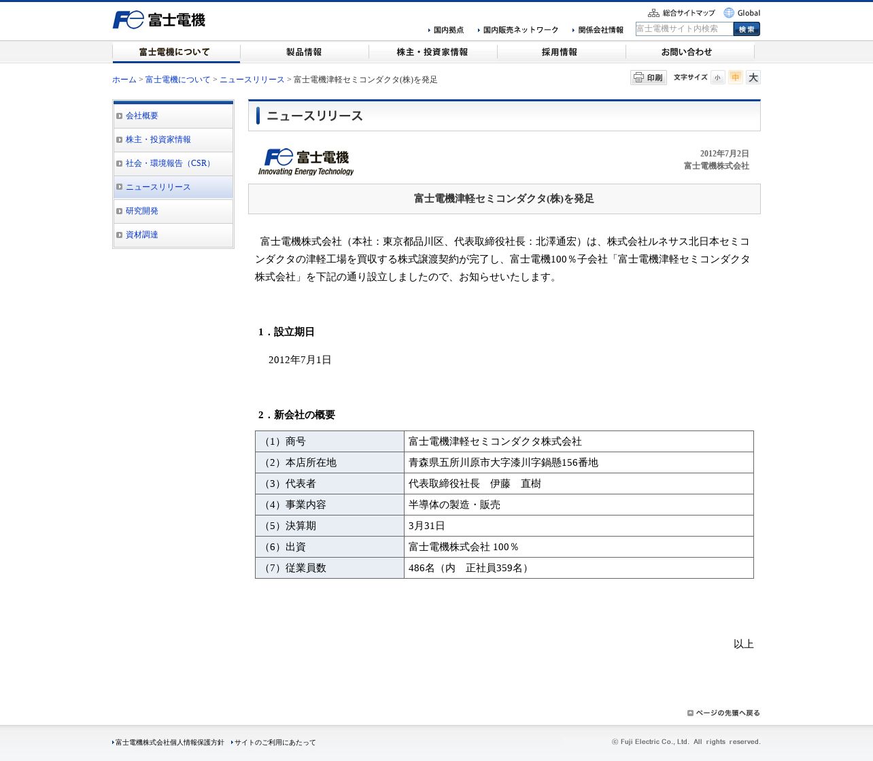Open 株主・投資家情報 in sidebar
873x761 pixels.
[x=173, y=140]
